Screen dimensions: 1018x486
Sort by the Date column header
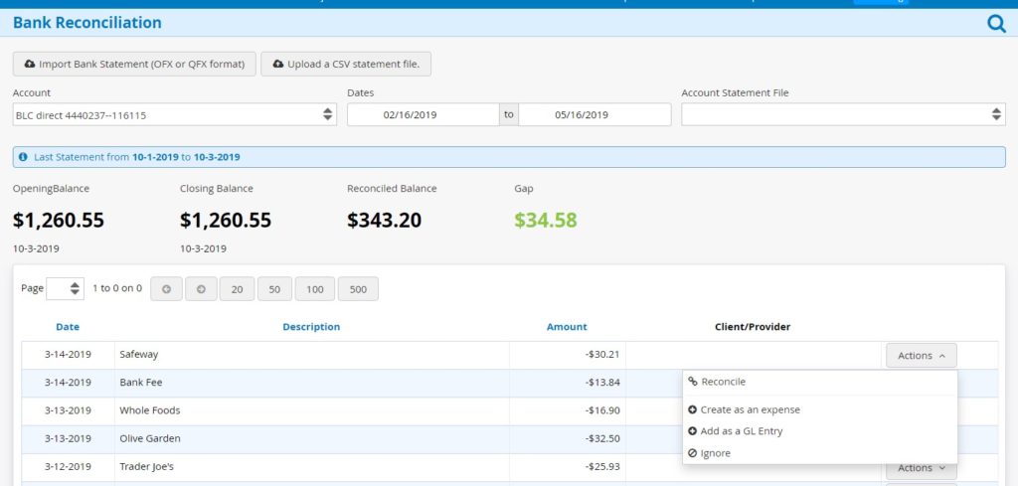click(x=68, y=327)
